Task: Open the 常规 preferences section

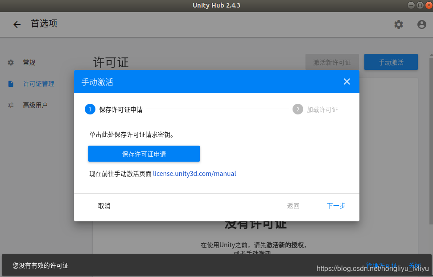Action: click(x=29, y=62)
